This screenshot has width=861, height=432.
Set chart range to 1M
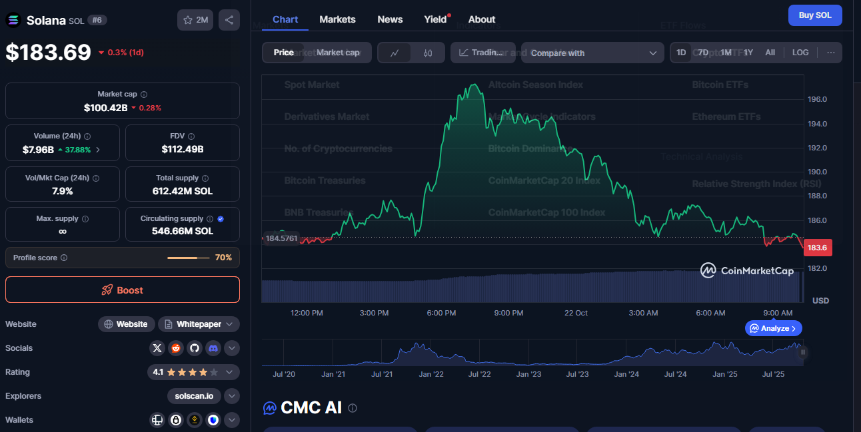726,53
